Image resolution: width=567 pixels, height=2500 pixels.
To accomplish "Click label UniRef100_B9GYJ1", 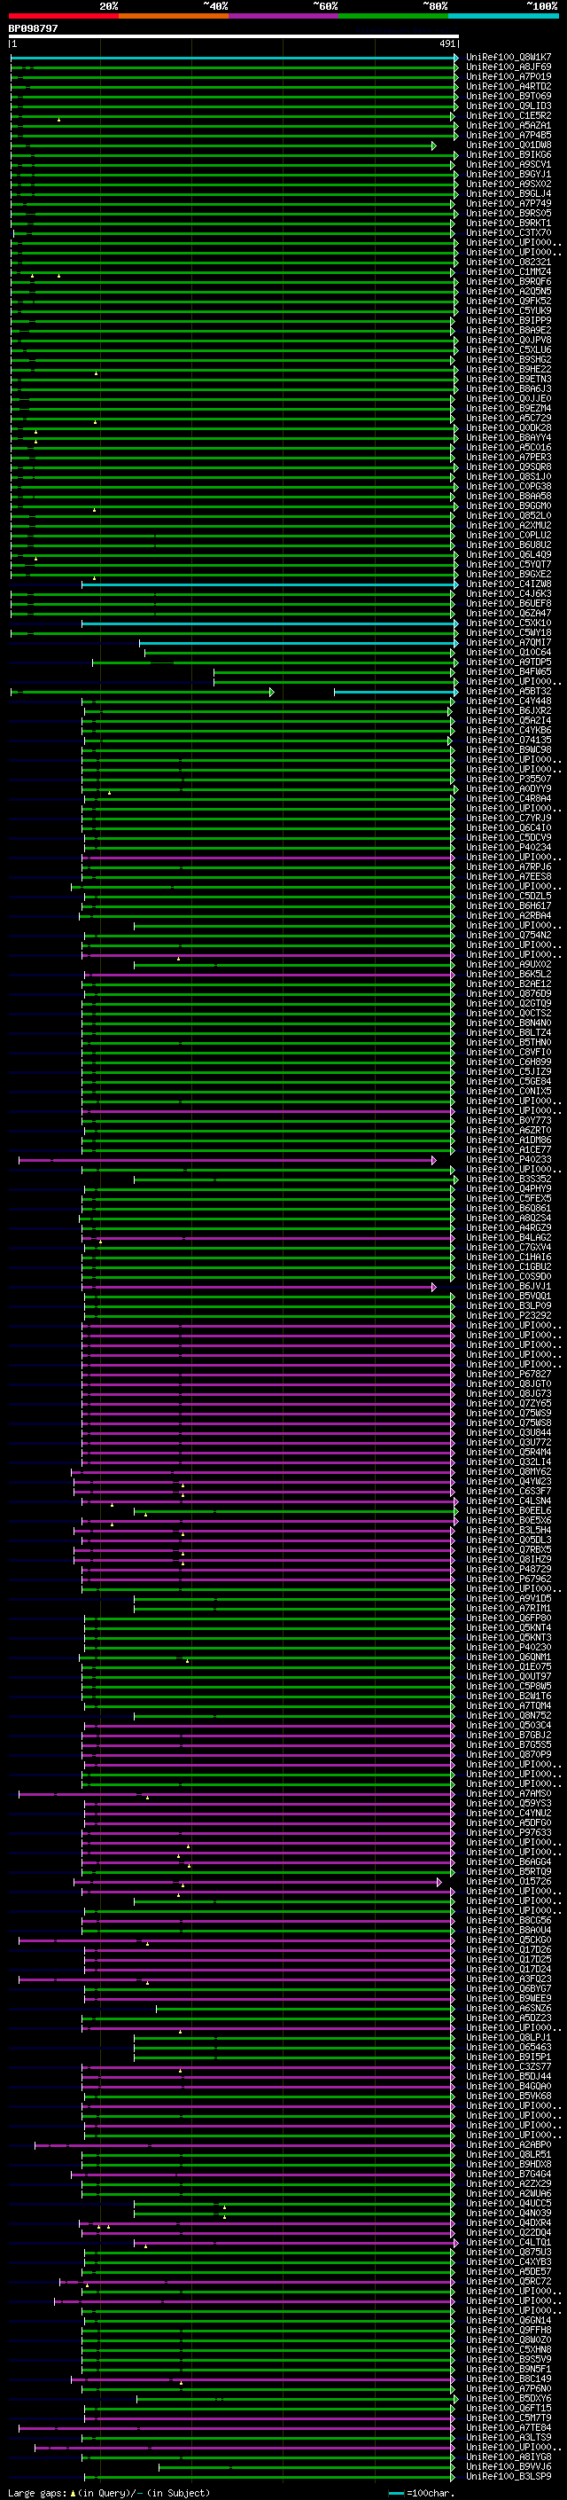I will (509, 174).
